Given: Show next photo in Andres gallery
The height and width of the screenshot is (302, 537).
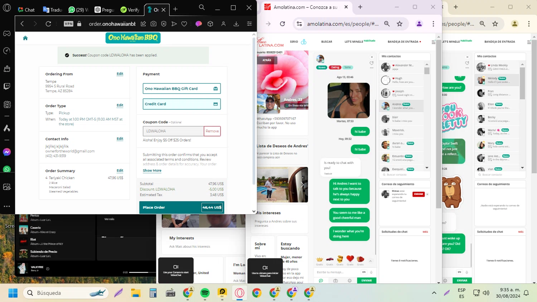Looking at the screenshot, I should coord(302,185).
